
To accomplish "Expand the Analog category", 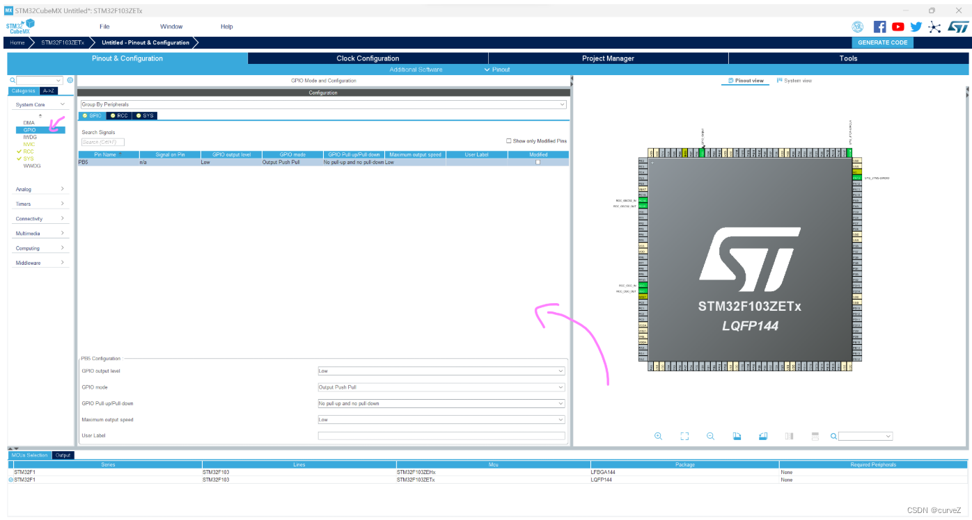I will [62, 189].
